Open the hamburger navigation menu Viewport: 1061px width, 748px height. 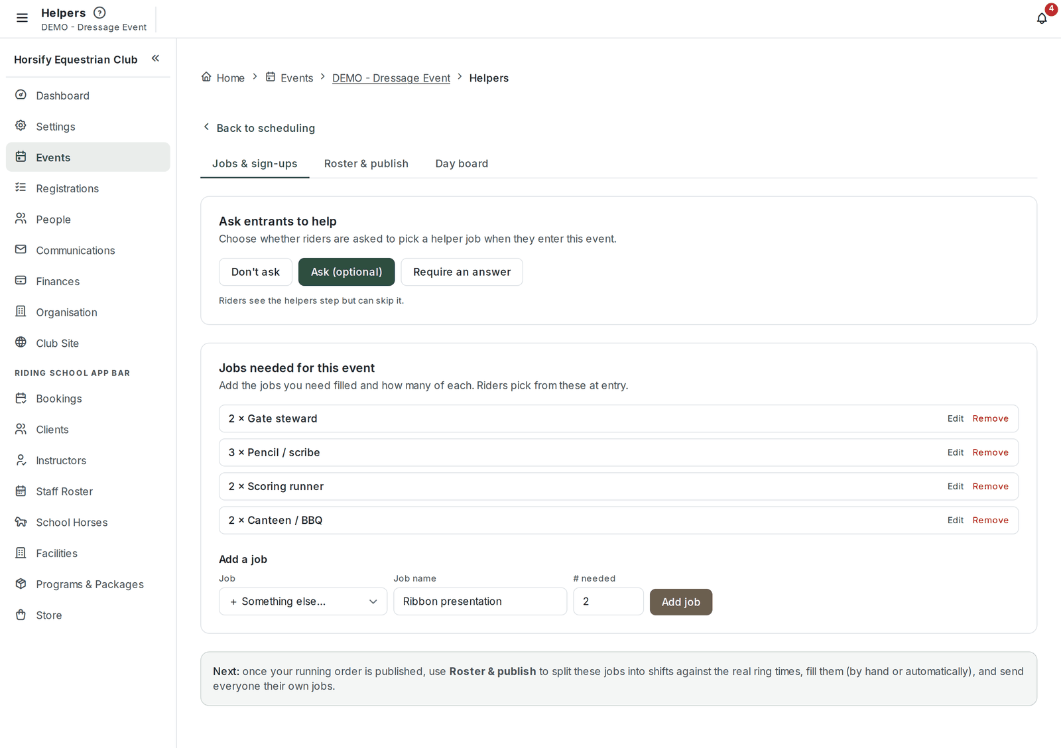tap(22, 18)
